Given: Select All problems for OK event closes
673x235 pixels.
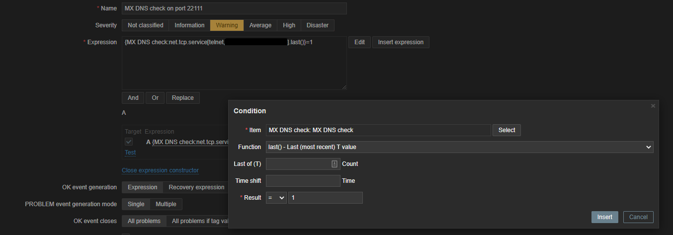Looking at the screenshot, I should 144,221.
